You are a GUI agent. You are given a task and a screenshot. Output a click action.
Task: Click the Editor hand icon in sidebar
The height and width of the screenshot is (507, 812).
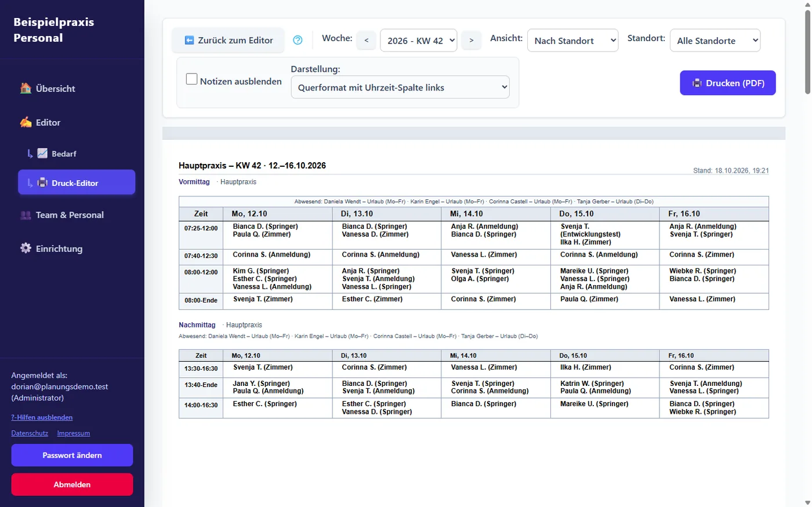(x=26, y=122)
